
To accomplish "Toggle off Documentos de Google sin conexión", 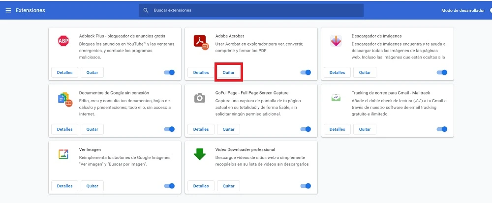I will coord(169,129).
